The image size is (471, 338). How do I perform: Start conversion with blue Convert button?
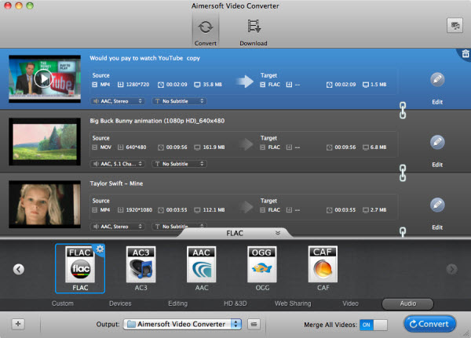pyautogui.click(x=429, y=324)
